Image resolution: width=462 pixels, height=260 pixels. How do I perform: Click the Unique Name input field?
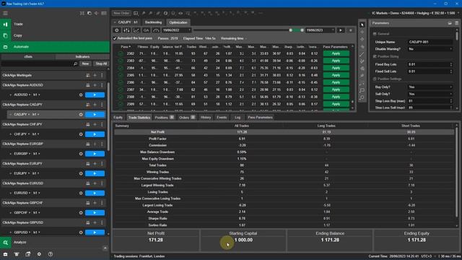[x=430, y=42]
